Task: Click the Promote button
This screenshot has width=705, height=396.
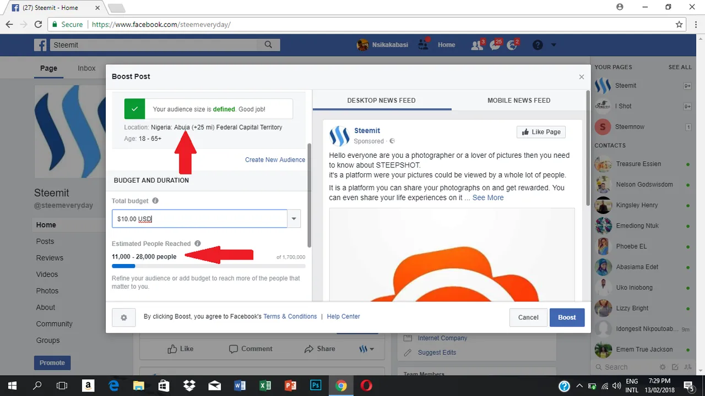Action: [x=52, y=362]
